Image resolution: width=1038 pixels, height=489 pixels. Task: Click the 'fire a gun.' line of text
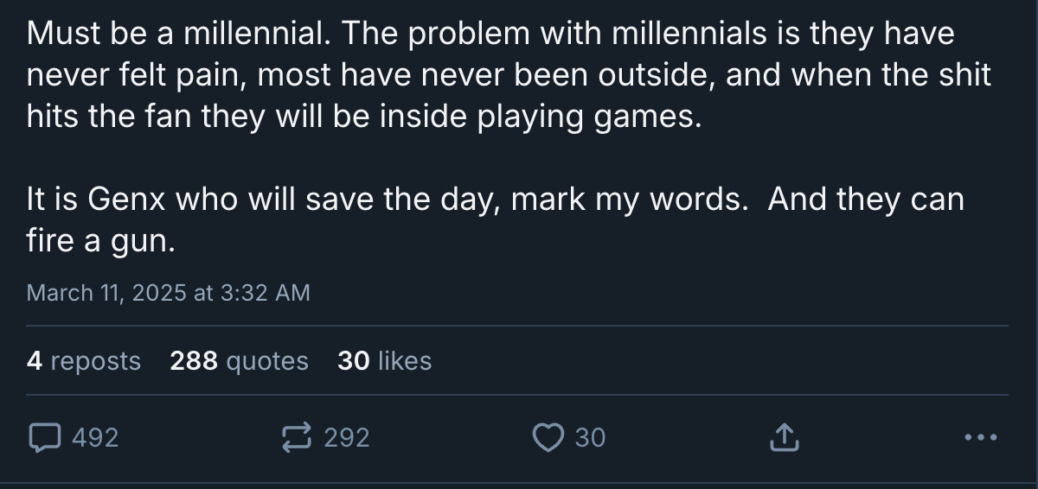101,241
